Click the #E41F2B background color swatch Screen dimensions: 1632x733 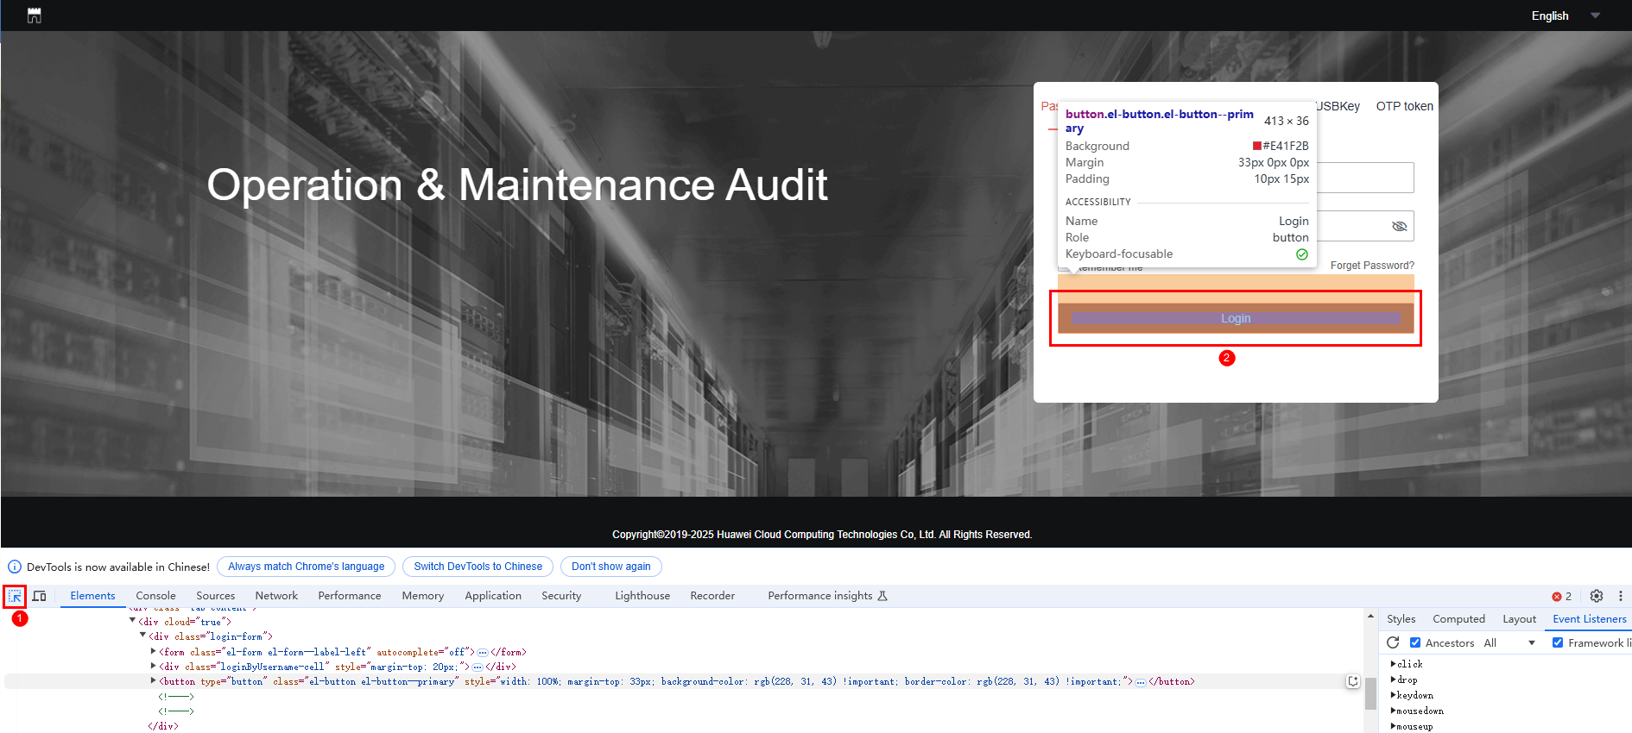(1257, 146)
